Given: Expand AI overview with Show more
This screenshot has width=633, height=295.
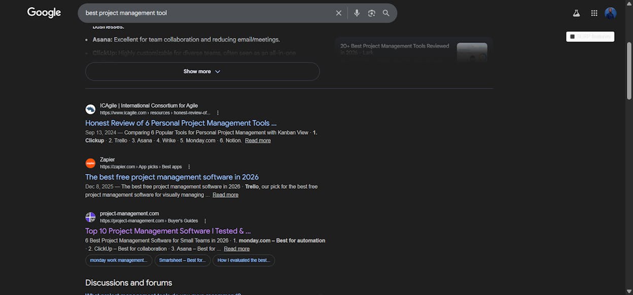Looking at the screenshot, I should 202,71.
